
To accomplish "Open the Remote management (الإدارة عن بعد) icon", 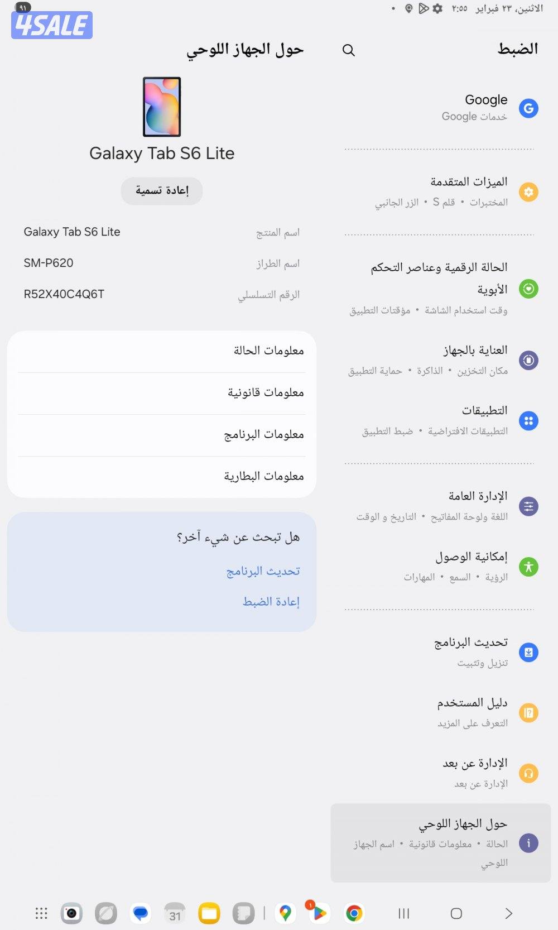I will 528,773.
